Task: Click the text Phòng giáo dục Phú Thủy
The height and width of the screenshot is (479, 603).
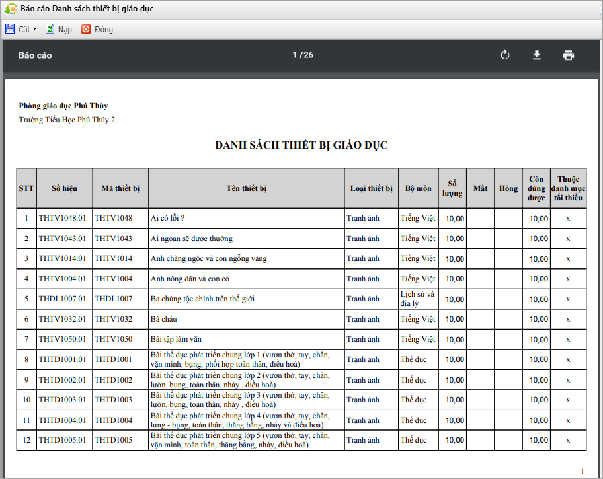Action: pyautogui.click(x=63, y=106)
